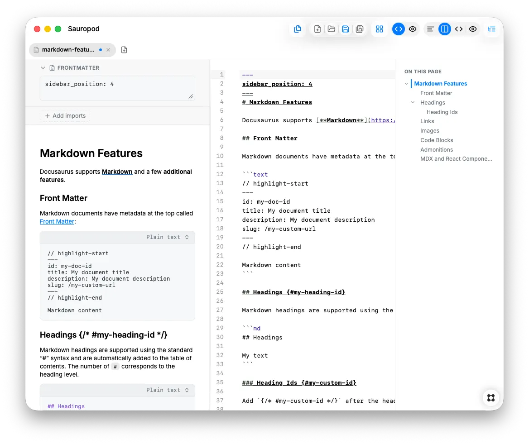The image size is (529, 444).
Task: Click the new tab document icon
Action: (124, 50)
